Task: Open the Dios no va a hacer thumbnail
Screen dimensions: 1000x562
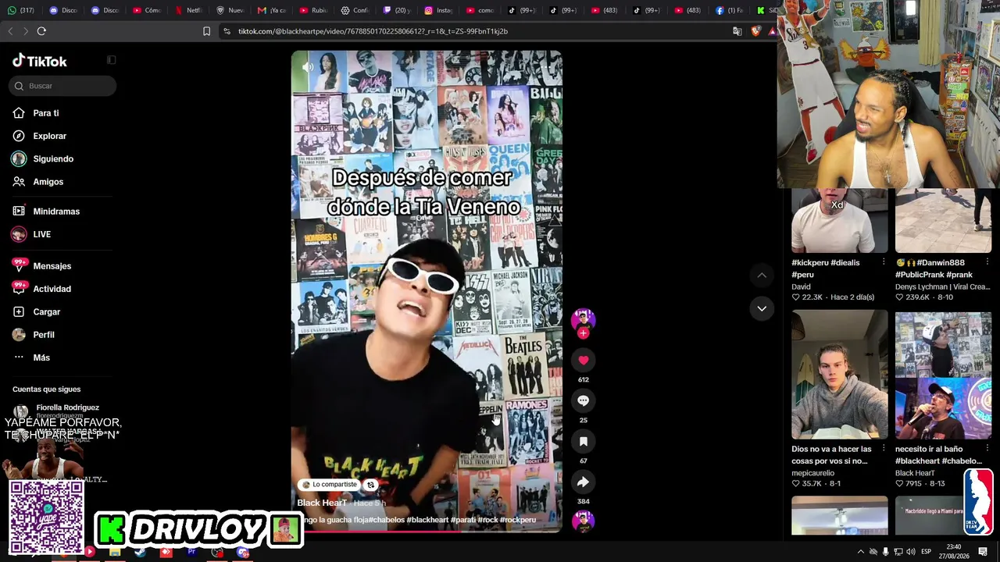Action: tap(840, 375)
